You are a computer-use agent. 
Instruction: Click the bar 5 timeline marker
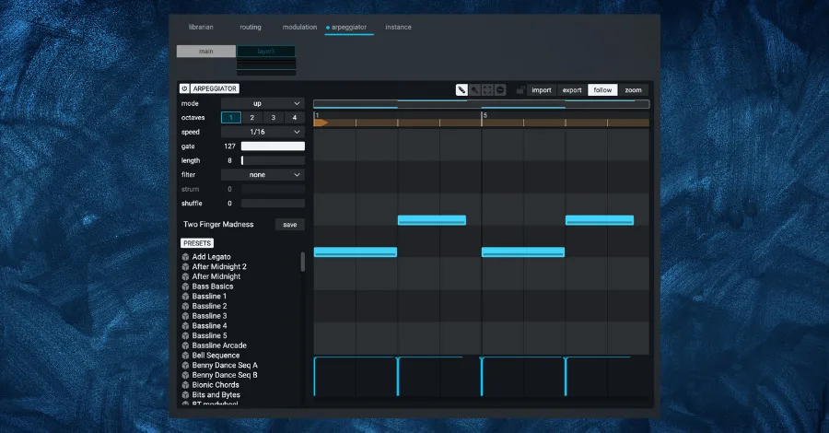pyautogui.click(x=485, y=115)
